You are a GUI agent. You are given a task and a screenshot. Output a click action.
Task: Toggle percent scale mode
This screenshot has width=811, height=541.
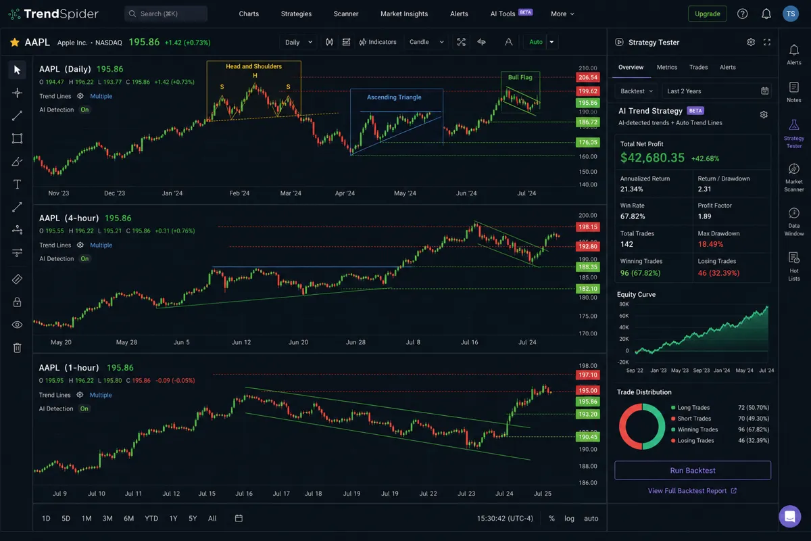(551, 518)
